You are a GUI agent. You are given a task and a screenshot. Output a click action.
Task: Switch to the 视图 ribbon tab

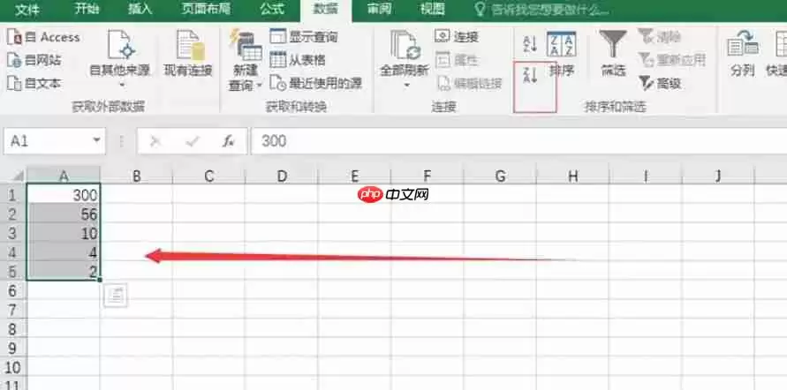(x=432, y=9)
